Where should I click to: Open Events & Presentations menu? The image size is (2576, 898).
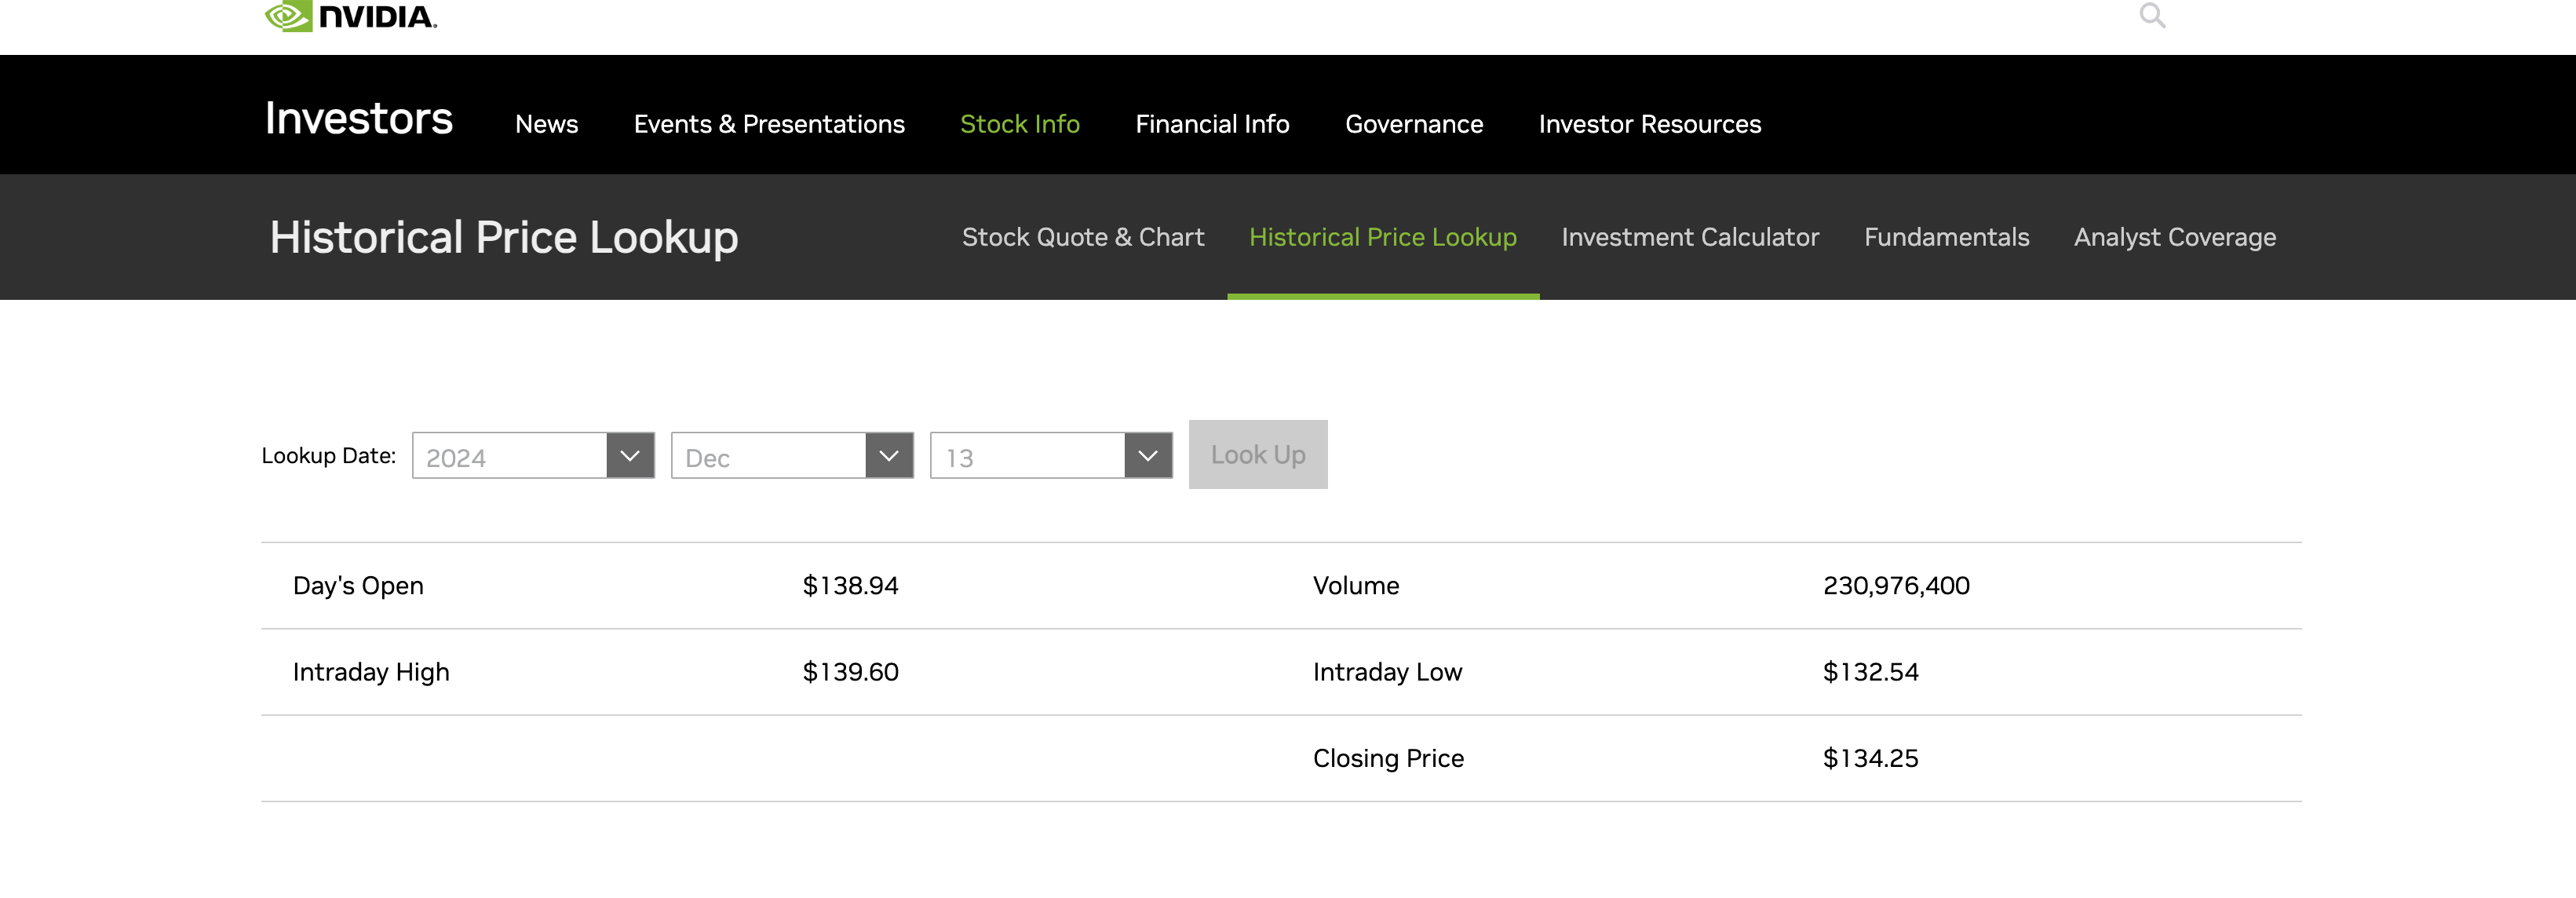tap(768, 124)
